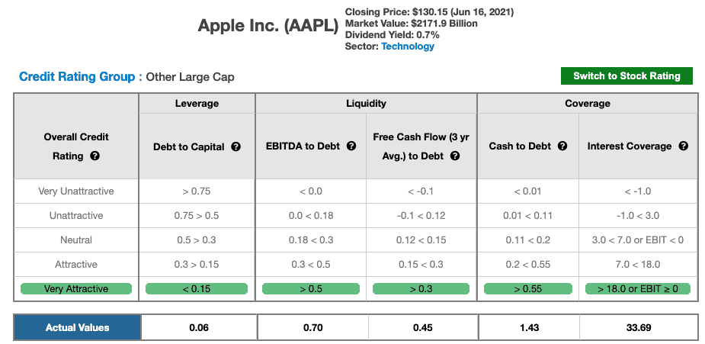
Task: Click the Switch to Stock Rating button
Action: (x=626, y=76)
